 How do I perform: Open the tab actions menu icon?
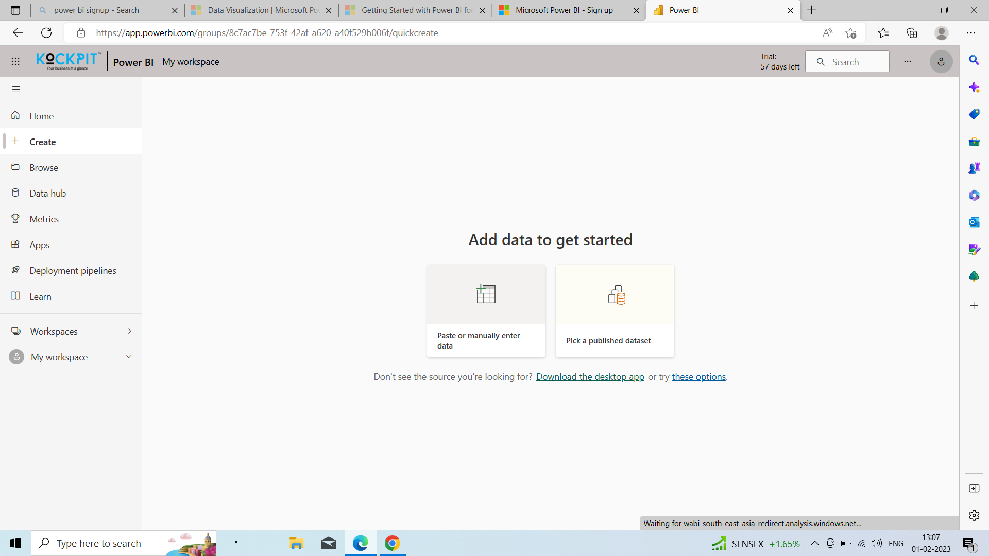(15, 10)
